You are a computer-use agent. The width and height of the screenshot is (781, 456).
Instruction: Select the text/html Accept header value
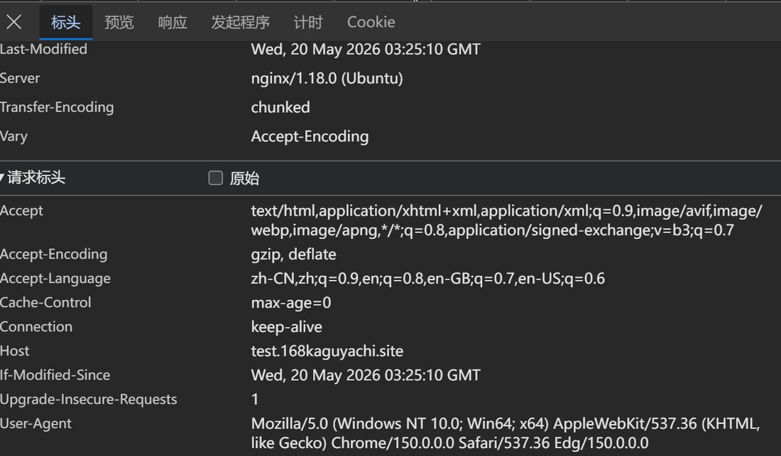pos(506,221)
